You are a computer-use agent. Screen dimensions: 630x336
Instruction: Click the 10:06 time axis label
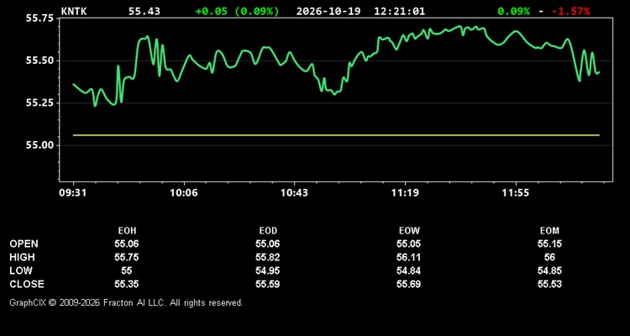tap(184, 193)
